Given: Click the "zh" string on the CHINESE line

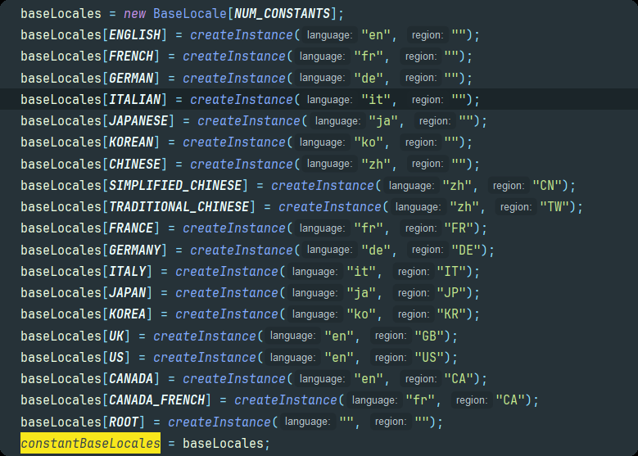Looking at the screenshot, I should 376,164.
